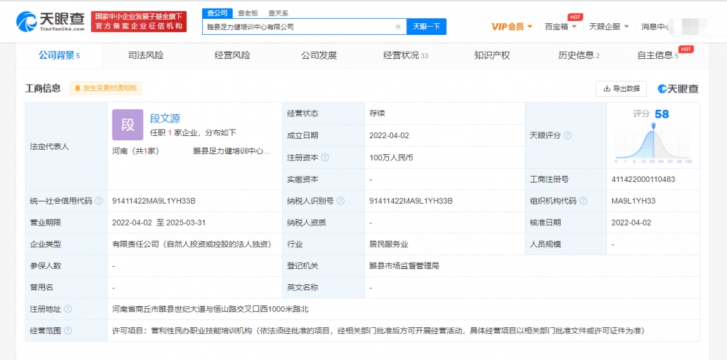Screen dimensions: 727x360
Task: Click the 天眼一下 search button
Action: (x=427, y=27)
